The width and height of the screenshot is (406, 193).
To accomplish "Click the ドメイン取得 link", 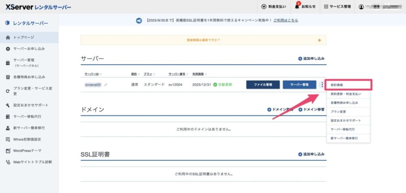I will [280, 110].
